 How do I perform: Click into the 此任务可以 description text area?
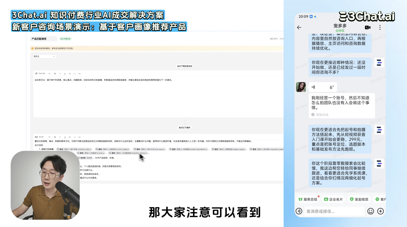click(x=158, y=97)
